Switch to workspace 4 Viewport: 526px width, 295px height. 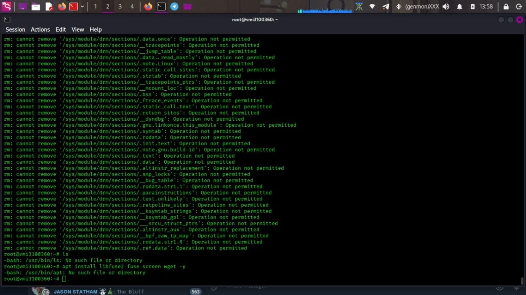132,7
